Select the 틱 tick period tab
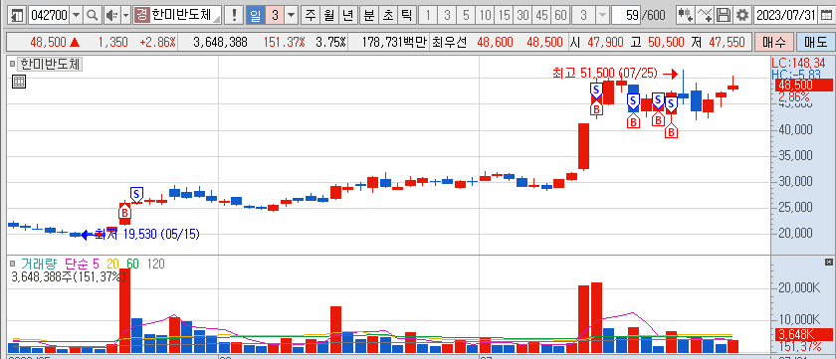Image resolution: width=836 pixels, height=359 pixels. [x=406, y=16]
